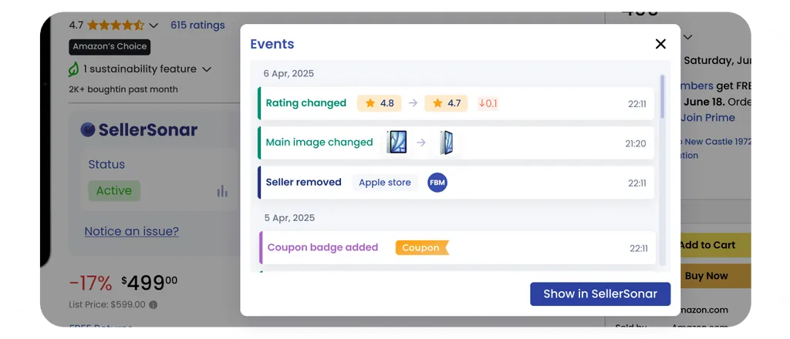The width and height of the screenshot is (790, 339).
Task: Click the 21:20 time on Main image changed
Action: click(x=636, y=143)
